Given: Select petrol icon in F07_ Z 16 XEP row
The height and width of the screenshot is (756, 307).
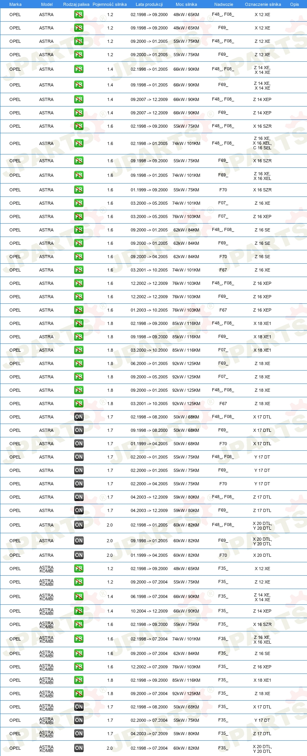Looking at the screenshot, I should (x=79, y=217).
